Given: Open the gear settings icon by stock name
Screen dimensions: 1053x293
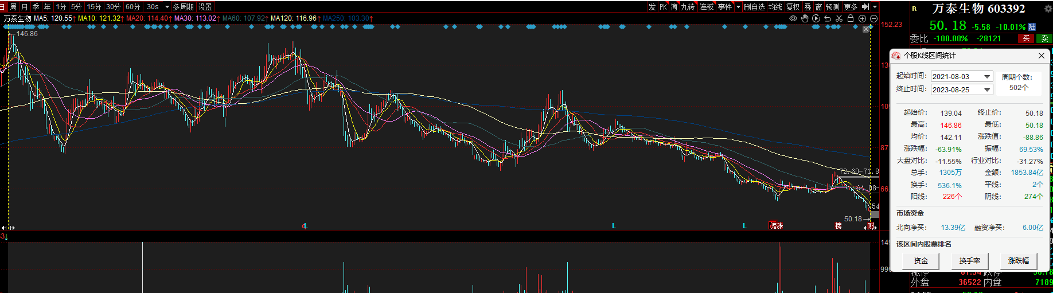Looking at the screenshot, I should 1047,9.
